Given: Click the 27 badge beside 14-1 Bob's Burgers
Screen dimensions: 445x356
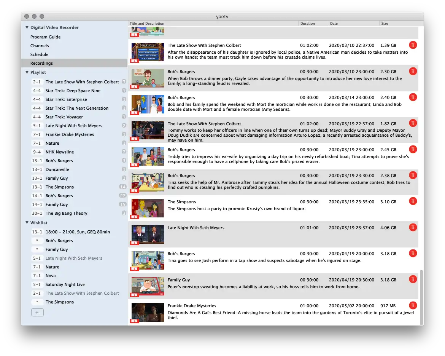Looking at the screenshot, I should 122,196.
